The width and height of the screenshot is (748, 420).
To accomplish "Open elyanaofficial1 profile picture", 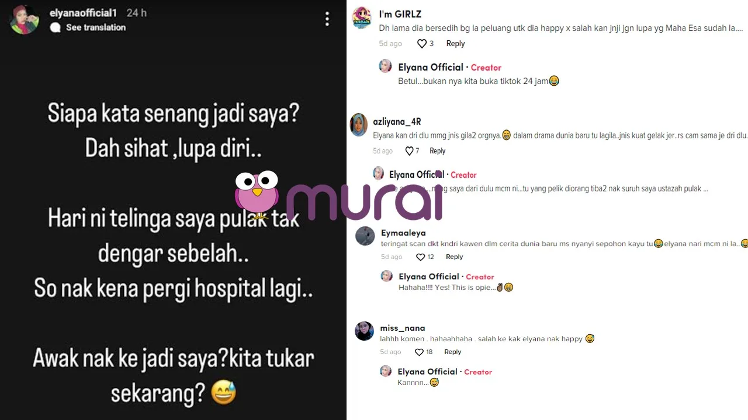I will tap(24, 20).
